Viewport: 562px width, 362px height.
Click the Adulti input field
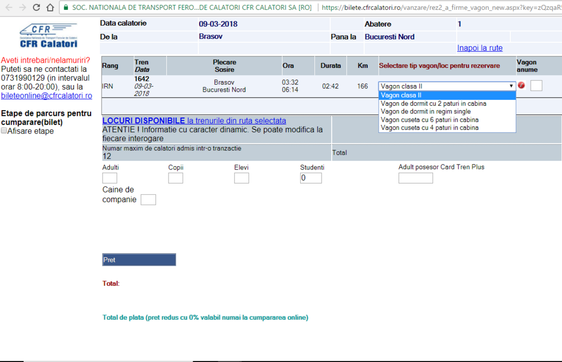point(110,178)
